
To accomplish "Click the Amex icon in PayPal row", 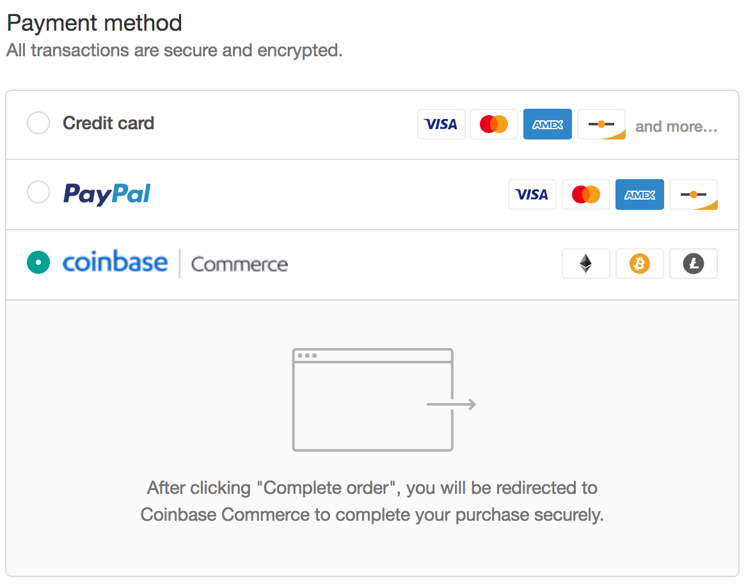I will click(640, 194).
